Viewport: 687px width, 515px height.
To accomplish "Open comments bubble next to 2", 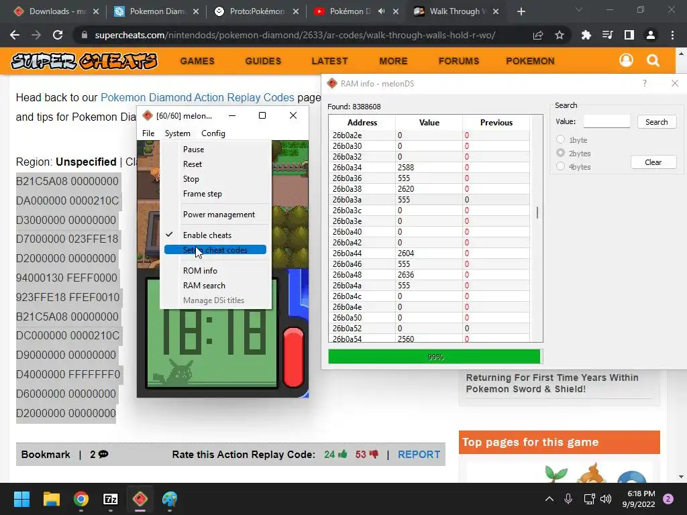I will pyautogui.click(x=103, y=454).
